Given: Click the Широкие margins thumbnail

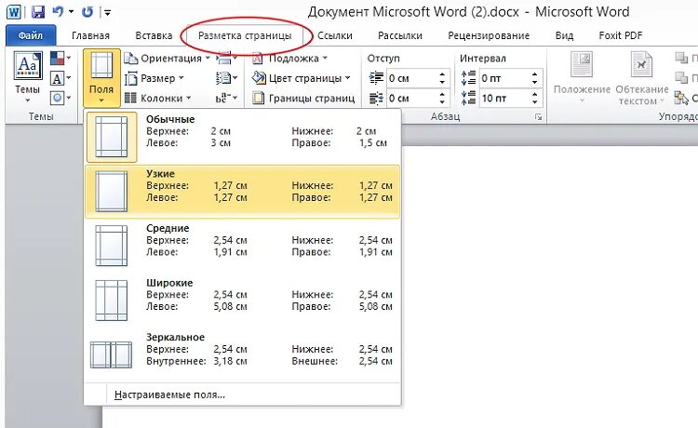Looking at the screenshot, I should (112, 301).
